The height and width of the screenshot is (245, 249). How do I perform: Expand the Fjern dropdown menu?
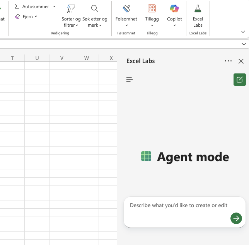[36, 17]
